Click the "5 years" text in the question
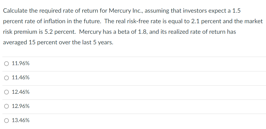 [103, 42]
